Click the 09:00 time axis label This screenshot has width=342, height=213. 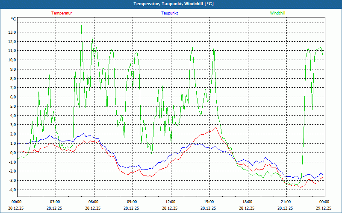pyautogui.click(x=132, y=202)
